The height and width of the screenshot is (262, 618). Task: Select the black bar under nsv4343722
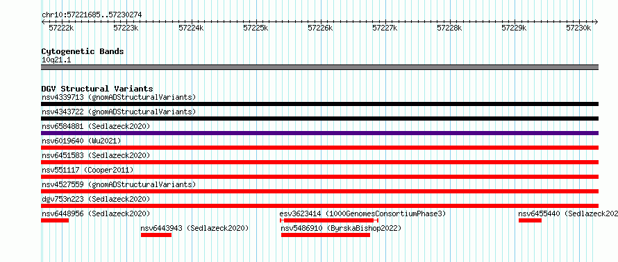(x=319, y=119)
